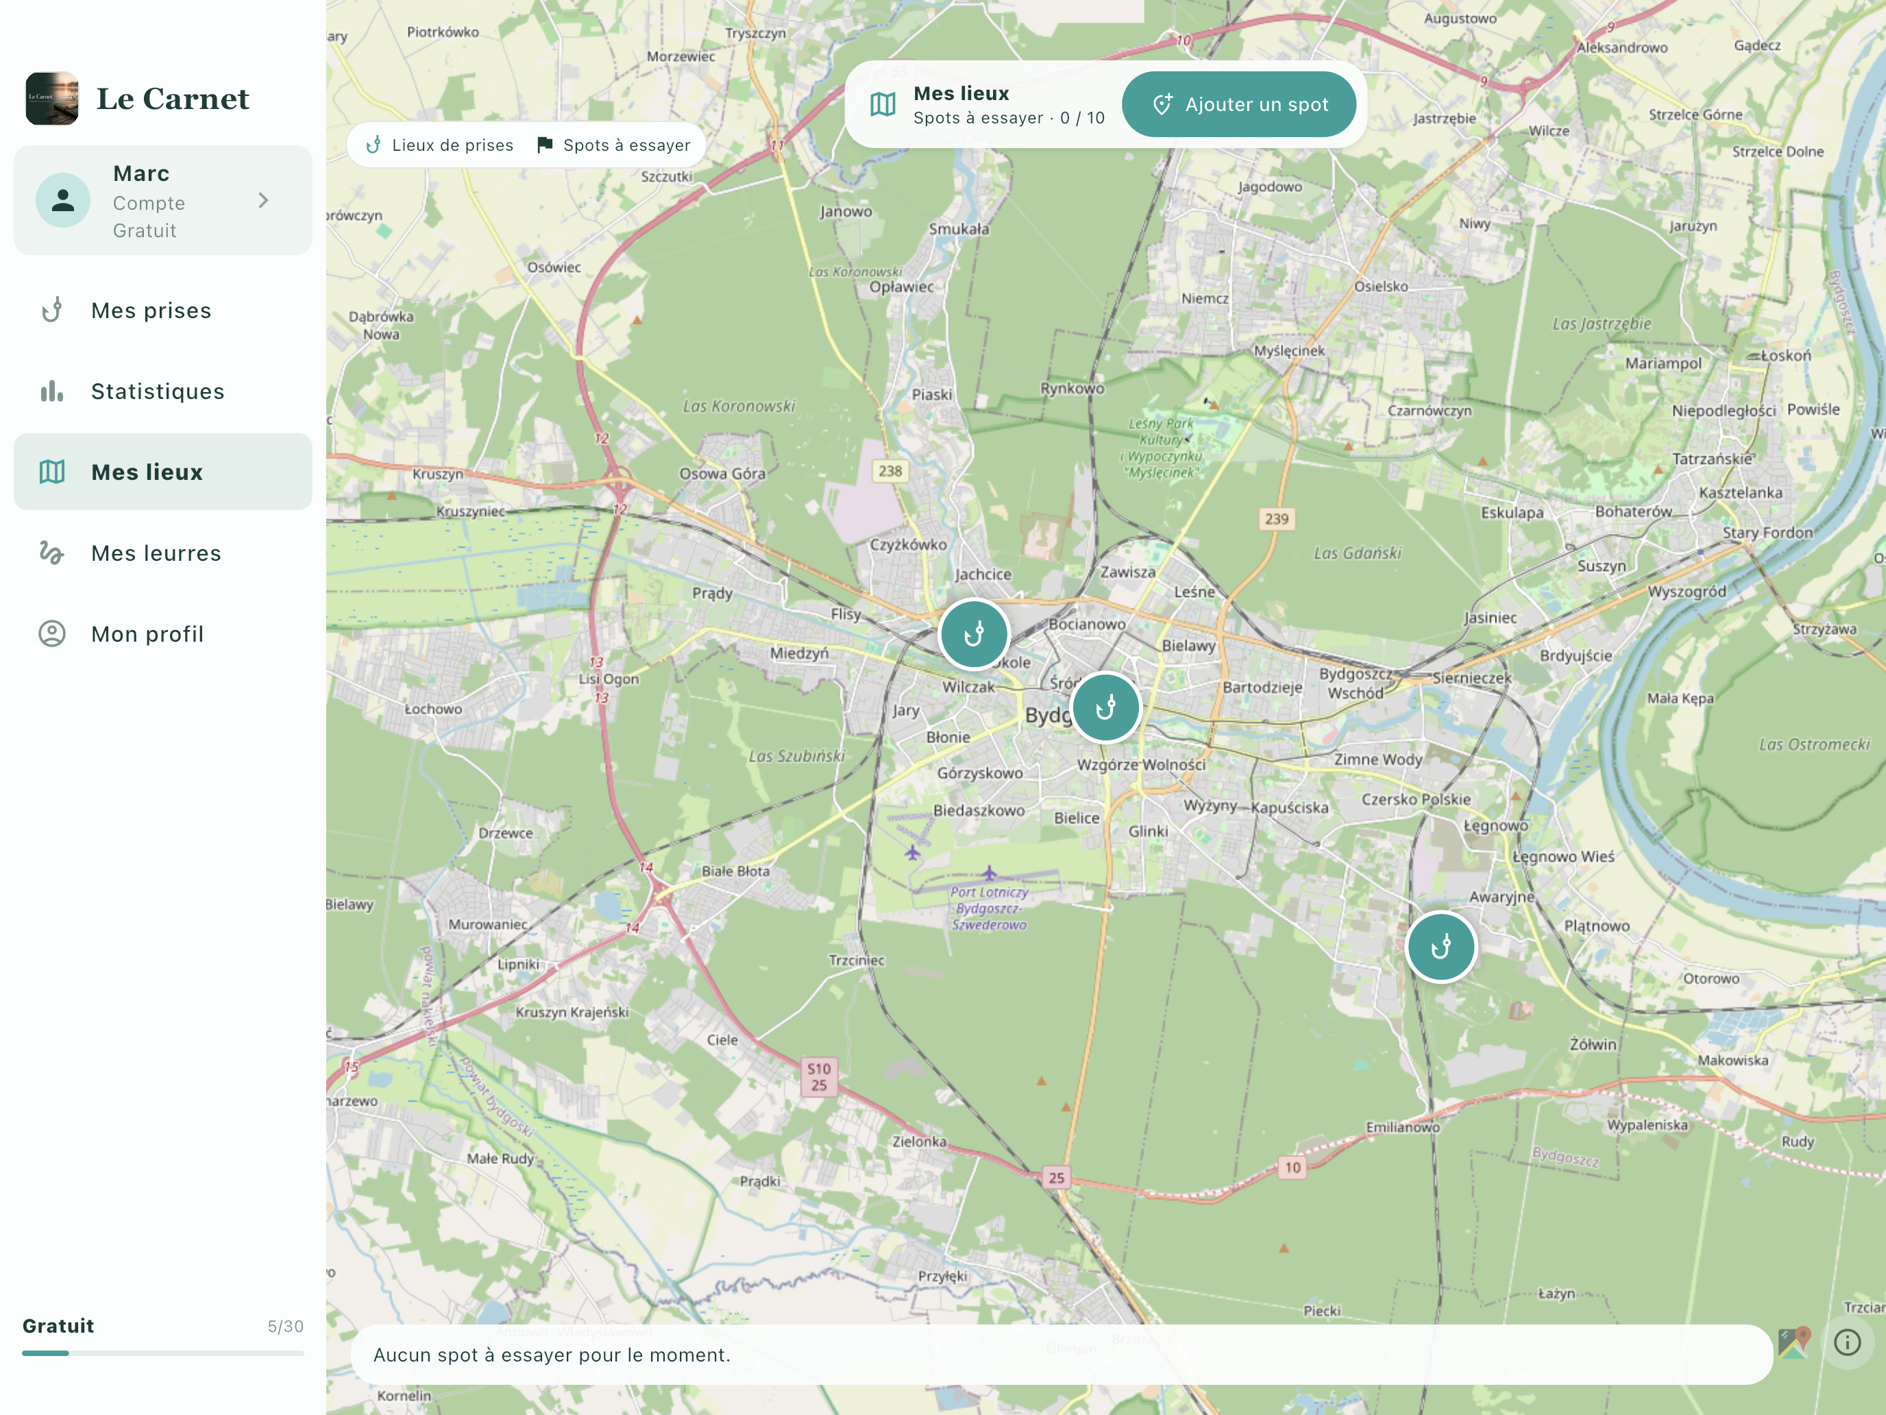This screenshot has width=1886, height=1415.
Task: Click the 5/30 usage counter
Action: click(286, 1327)
